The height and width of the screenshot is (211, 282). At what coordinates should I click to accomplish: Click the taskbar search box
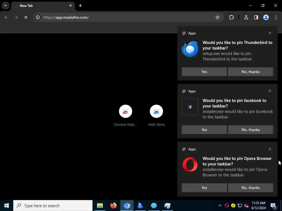click(53, 206)
